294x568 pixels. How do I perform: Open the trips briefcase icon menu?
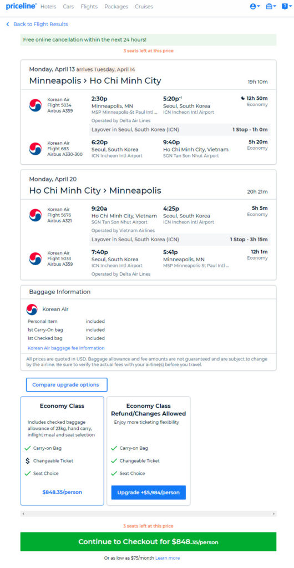(271, 7)
